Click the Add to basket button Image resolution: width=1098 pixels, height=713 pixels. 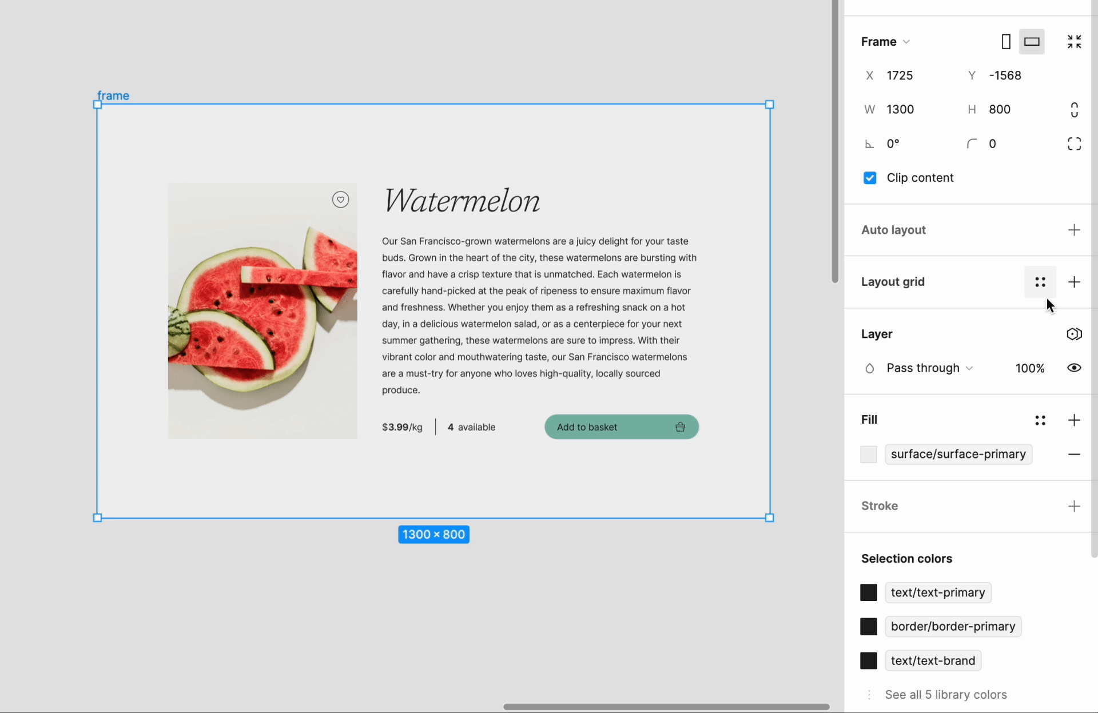622,427
